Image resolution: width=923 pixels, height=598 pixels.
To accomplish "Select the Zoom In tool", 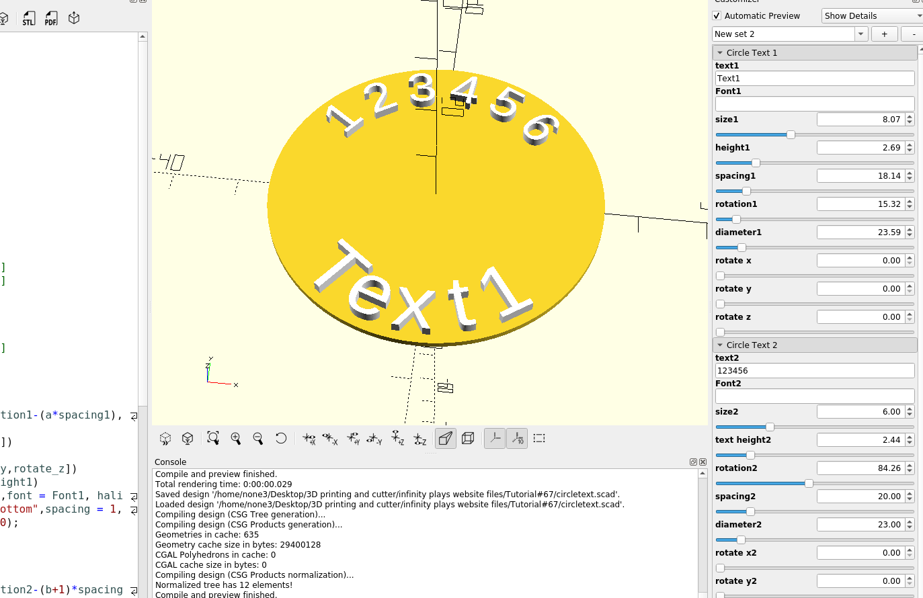I will point(236,438).
